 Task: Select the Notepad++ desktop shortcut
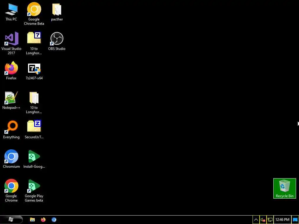point(11,100)
